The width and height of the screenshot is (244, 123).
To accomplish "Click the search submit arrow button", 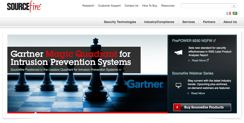I will point(234,6).
